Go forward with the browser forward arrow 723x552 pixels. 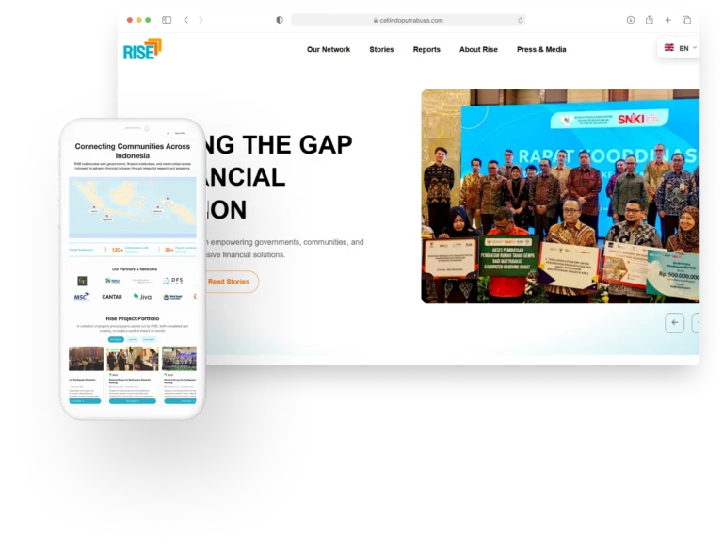[x=201, y=20]
